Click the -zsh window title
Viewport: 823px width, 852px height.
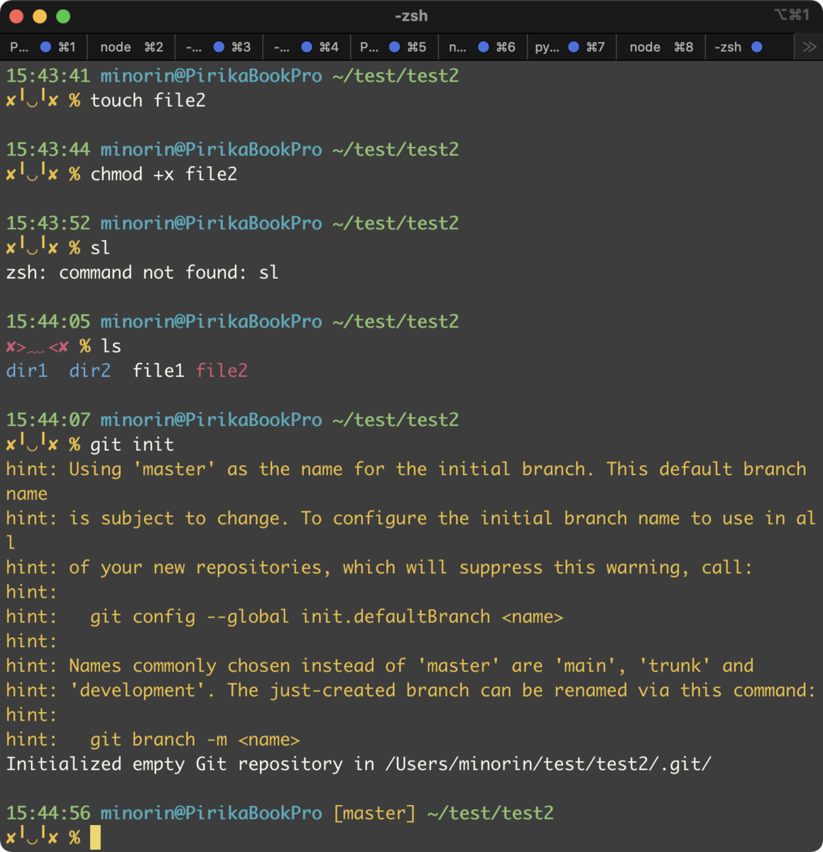click(411, 16)
